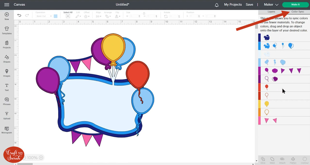This screenshot has width=310, height=165.
Task: Open the Upload panel
Action: tap(7, 115)
